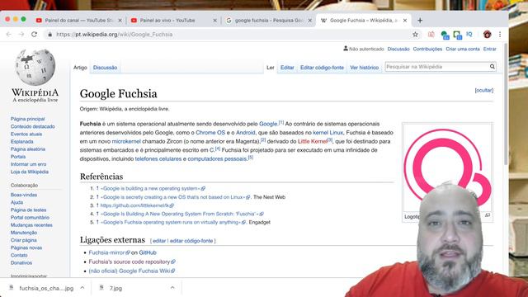Image resolution: width=528 pixels, height=297 pixels.
Task: Open the Contribuições link at top
Action: coord(427,49)
